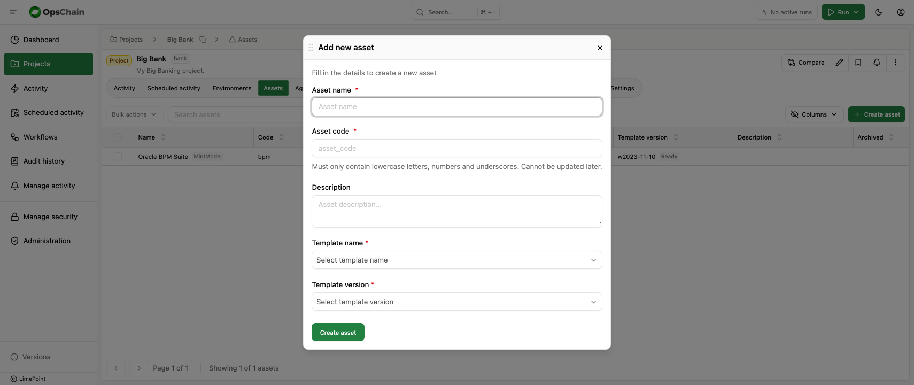The height and width of the screenshot is (385, 914).
Task: Click the OpsChain logo
Action: click(57, 12)
